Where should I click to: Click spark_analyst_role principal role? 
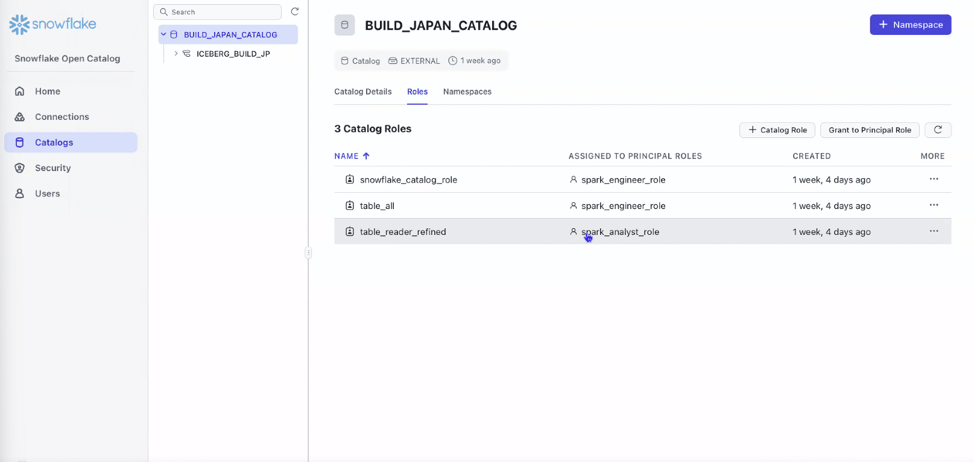coord(620,232)
